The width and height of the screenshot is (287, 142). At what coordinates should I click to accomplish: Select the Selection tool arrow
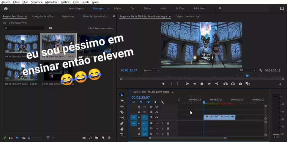(122, 95)
